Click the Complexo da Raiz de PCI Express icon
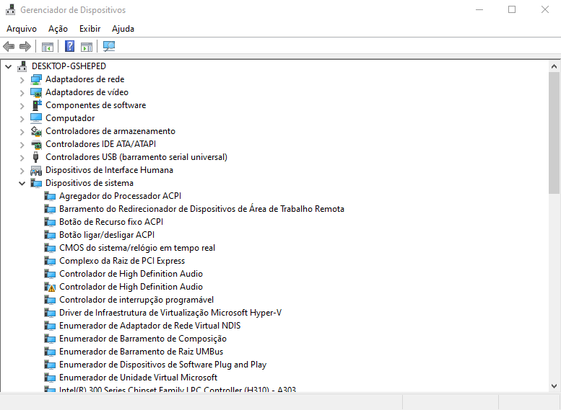The height and width of the screenshot is (410, 561). 50,261
